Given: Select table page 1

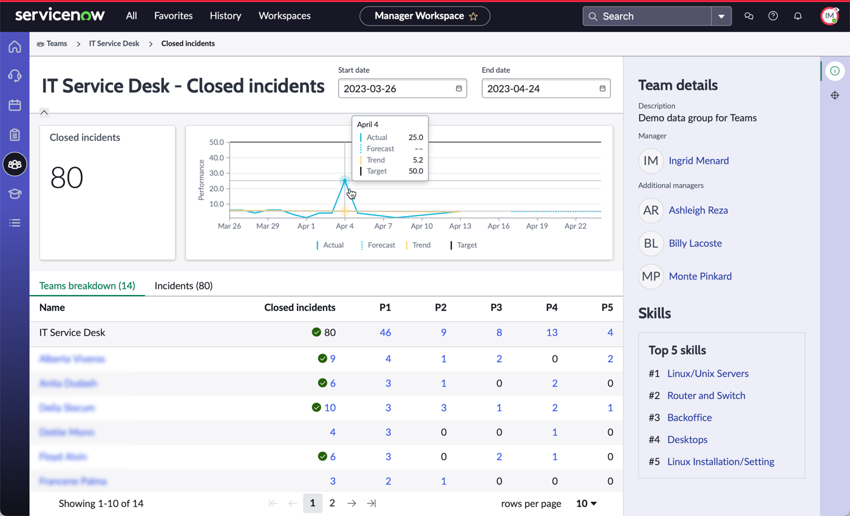Looking at the screenshot, I should (313, 503).
